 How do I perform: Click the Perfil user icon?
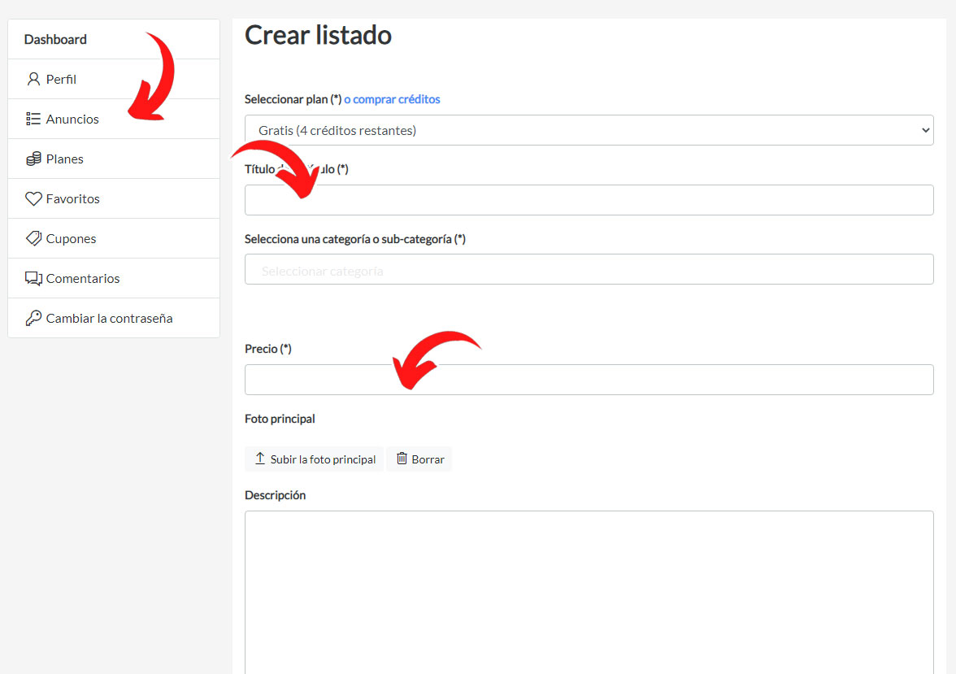33,80
